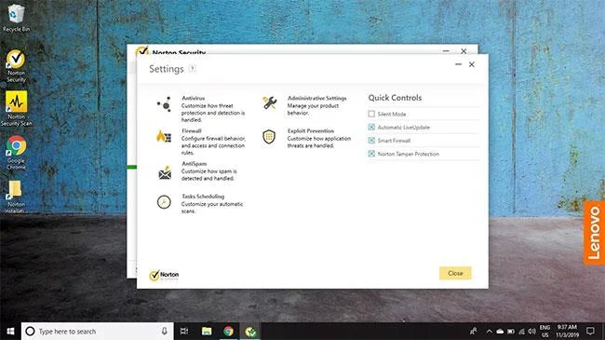Uncheck Automatic LiveUpdate
This screenshot has width=605, height=340.
(371, 127)
